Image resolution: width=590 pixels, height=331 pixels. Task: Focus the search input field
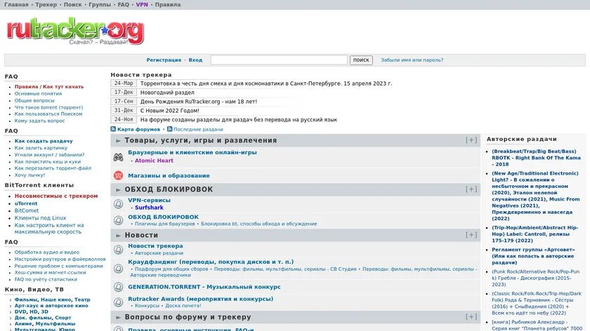(279, 60)
